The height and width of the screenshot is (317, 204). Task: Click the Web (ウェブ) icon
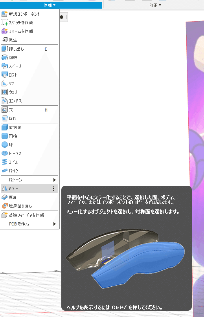coord(4,92)
